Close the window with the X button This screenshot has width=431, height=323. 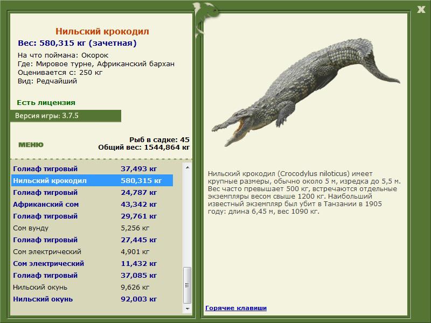[x=421, y=8]
